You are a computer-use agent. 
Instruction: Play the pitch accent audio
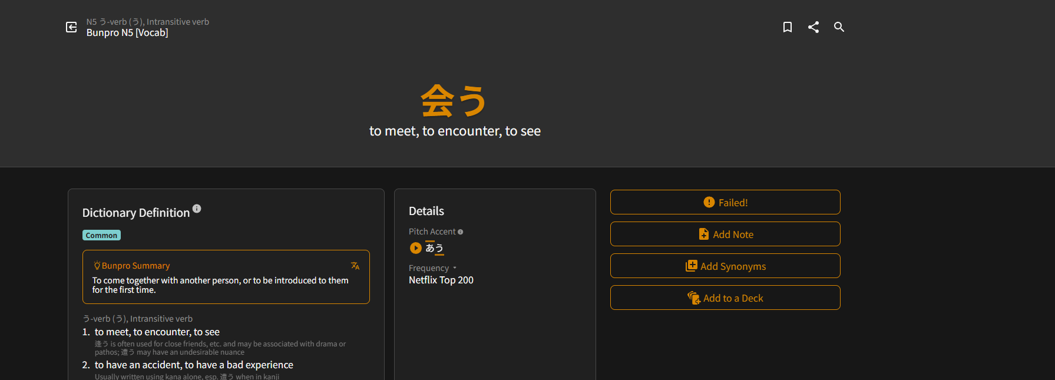click(416, 248)
